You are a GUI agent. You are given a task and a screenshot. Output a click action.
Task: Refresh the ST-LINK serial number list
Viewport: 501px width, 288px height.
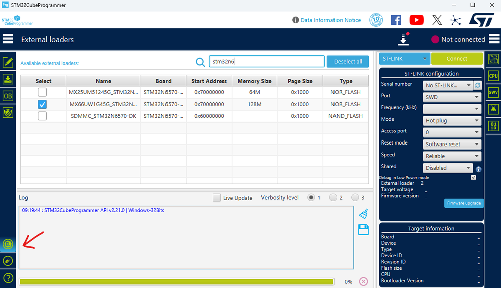click(x=477, y=85)
